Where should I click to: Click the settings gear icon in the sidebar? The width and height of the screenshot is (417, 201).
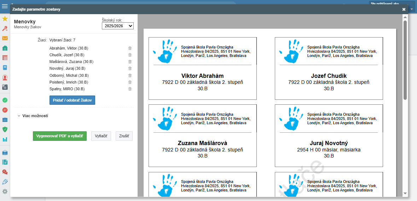coord(5,191)
